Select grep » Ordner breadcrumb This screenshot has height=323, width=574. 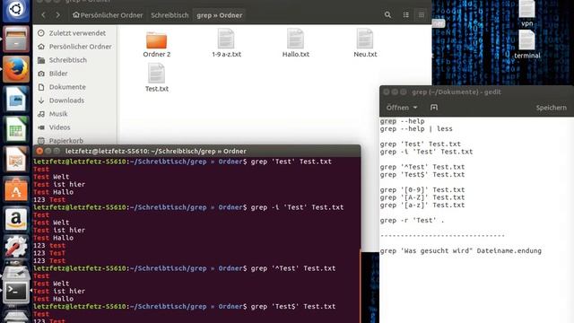point(219,15)
